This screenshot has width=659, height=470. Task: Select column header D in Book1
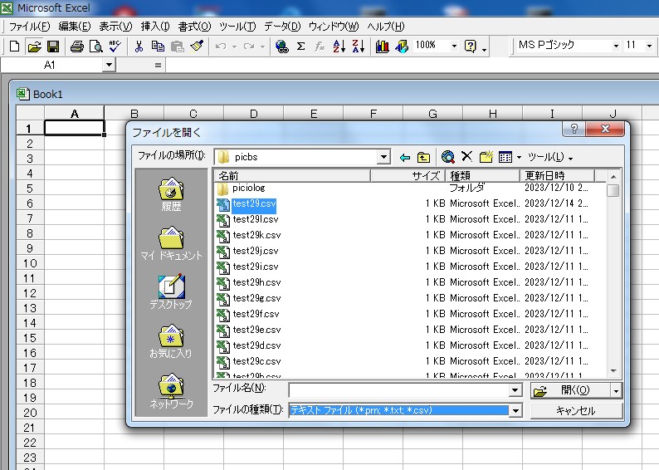(x=254, y=114)
